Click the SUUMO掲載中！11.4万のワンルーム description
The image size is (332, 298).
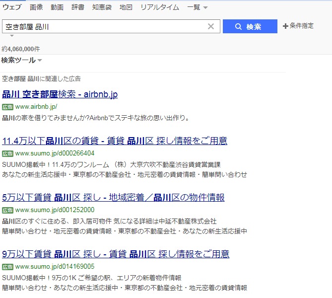[111, 165]
